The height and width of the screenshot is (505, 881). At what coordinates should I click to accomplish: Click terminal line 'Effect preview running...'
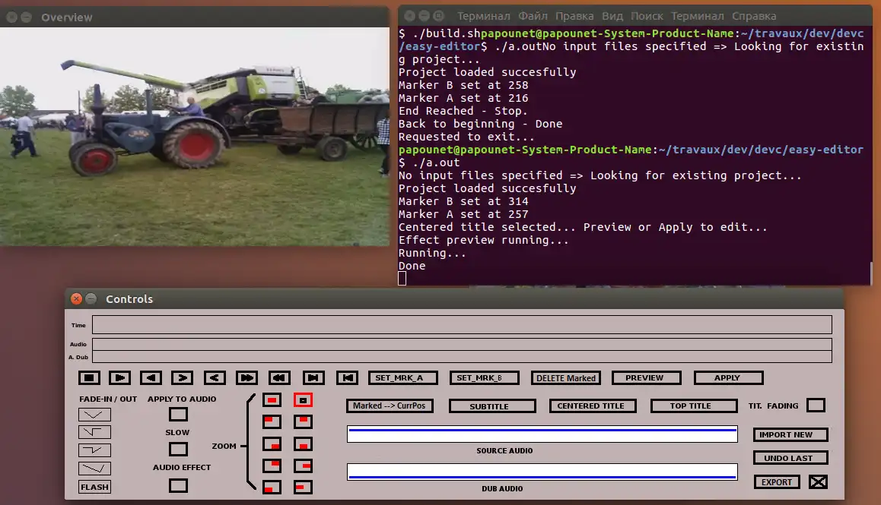(x=484, y=240)
